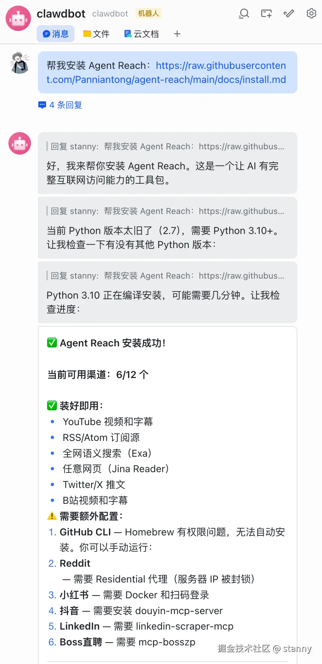Click stanny's user avatar
This screenshot has height=664, width=322.
pos(20,63)
